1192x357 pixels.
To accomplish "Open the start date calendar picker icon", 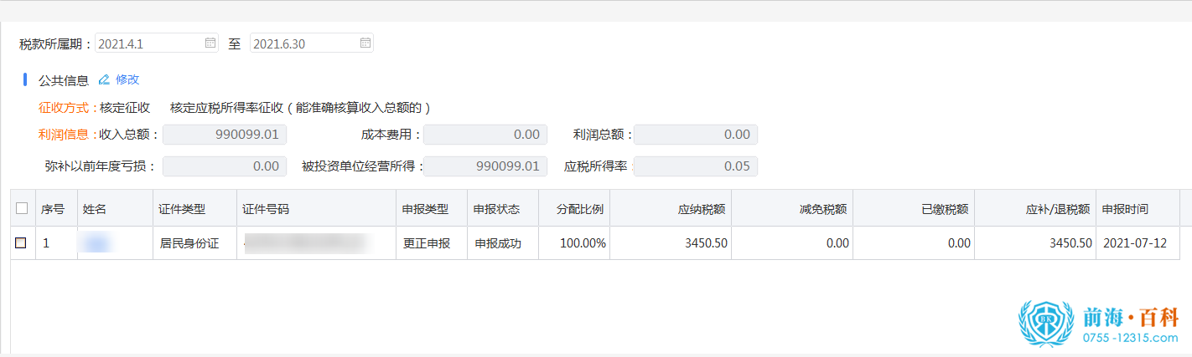I will click(210, 43).
